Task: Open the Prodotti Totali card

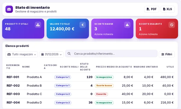Action: (23, 29)
